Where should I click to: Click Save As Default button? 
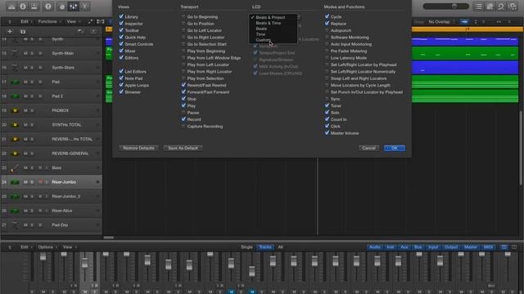click(183, 148)
